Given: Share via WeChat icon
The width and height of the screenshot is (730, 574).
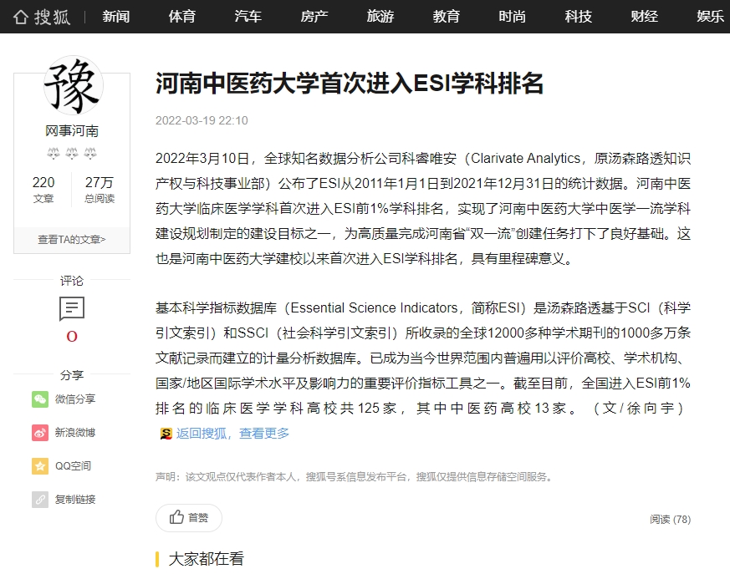Looking at the screenshot, I should tap(40, 399).
